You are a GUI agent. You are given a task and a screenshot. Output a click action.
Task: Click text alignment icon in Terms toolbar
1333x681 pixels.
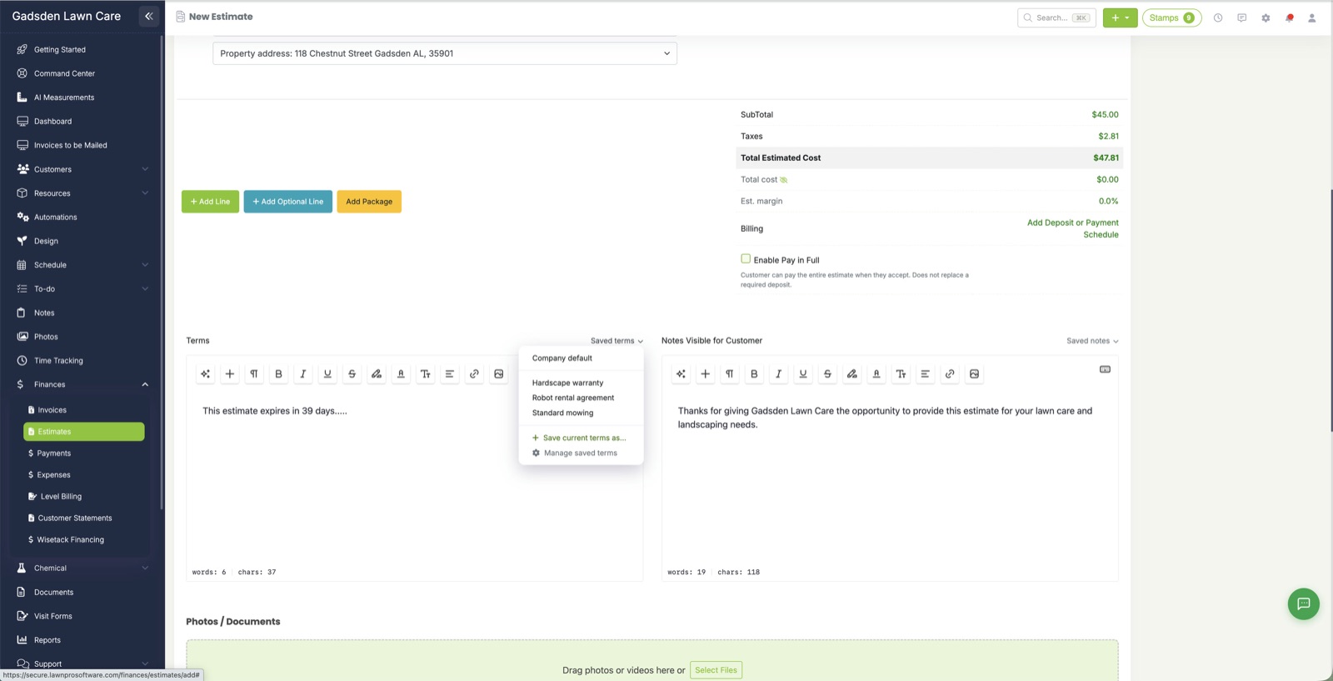tap(450, 374)
